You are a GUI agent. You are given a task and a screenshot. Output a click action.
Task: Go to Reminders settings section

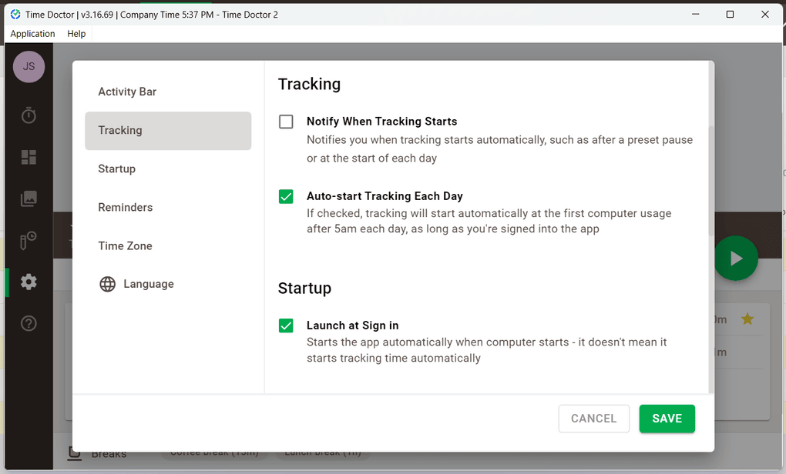(126, 207)
